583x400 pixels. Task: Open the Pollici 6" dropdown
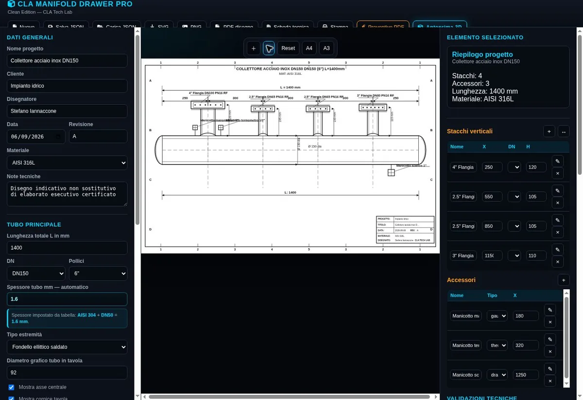click(98, 273)
